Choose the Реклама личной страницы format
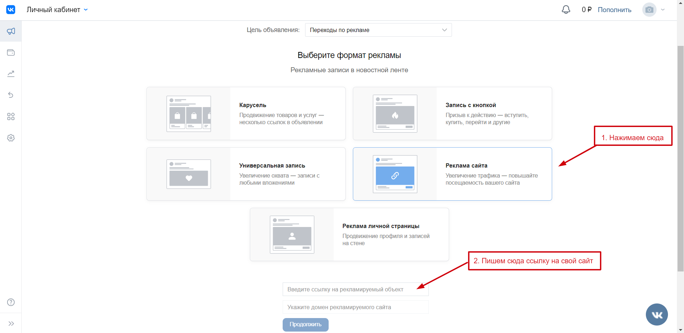The width and height of the screenshot is (684, 333). pos(349,234)
